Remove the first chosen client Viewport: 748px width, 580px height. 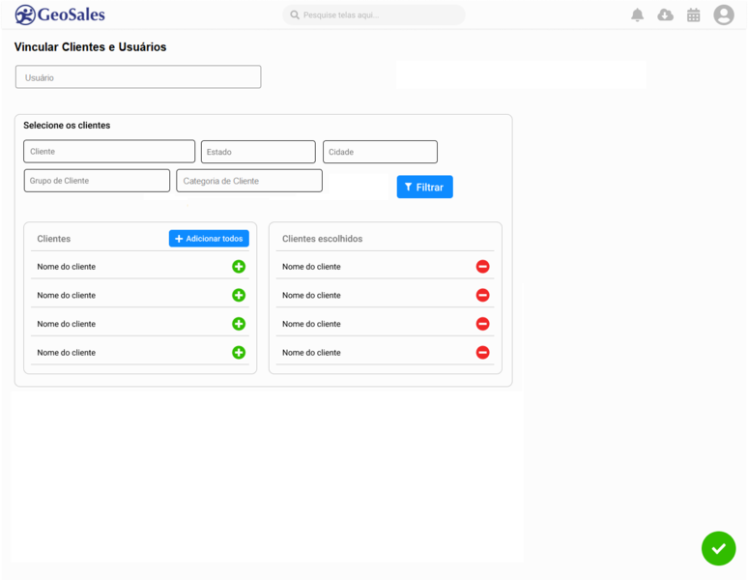click(x=482, y=267)
